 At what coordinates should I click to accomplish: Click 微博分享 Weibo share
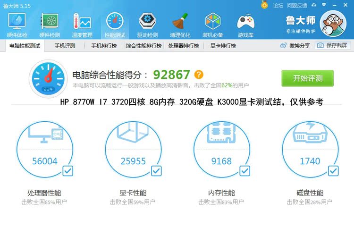click(295, 46)
